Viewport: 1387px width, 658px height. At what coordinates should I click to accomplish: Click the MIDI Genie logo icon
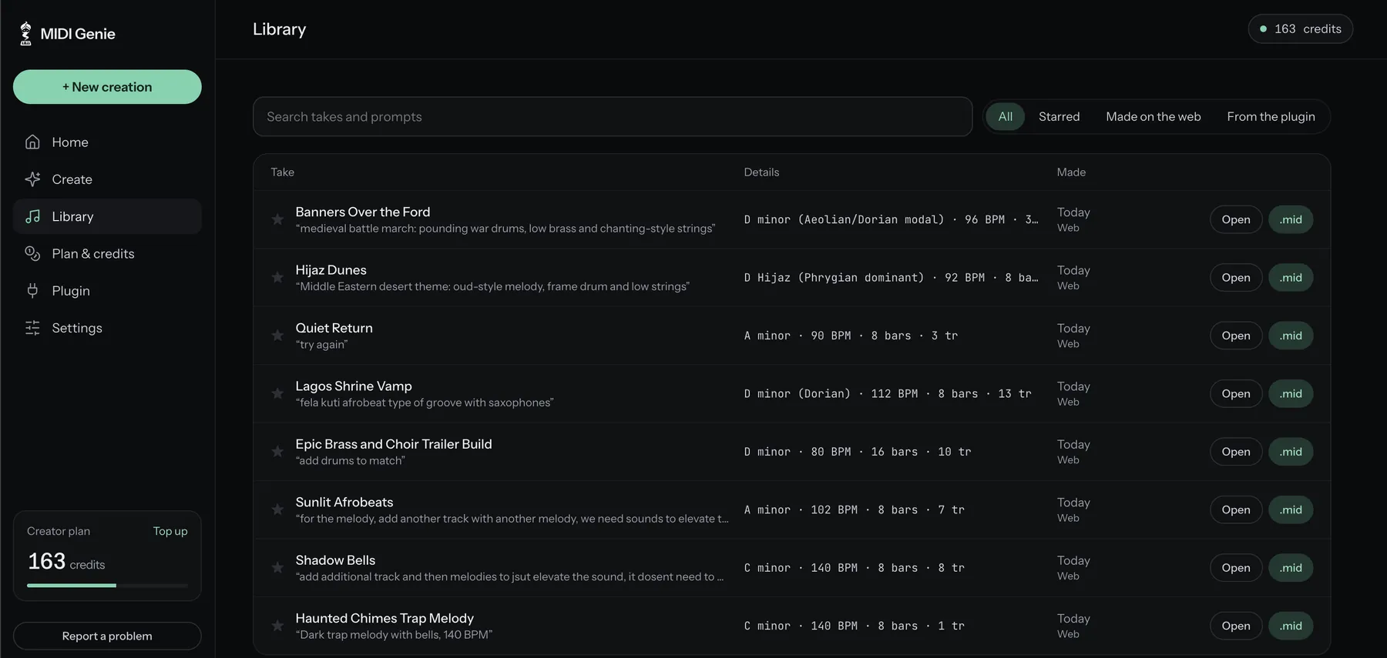[x=25, y=33]
